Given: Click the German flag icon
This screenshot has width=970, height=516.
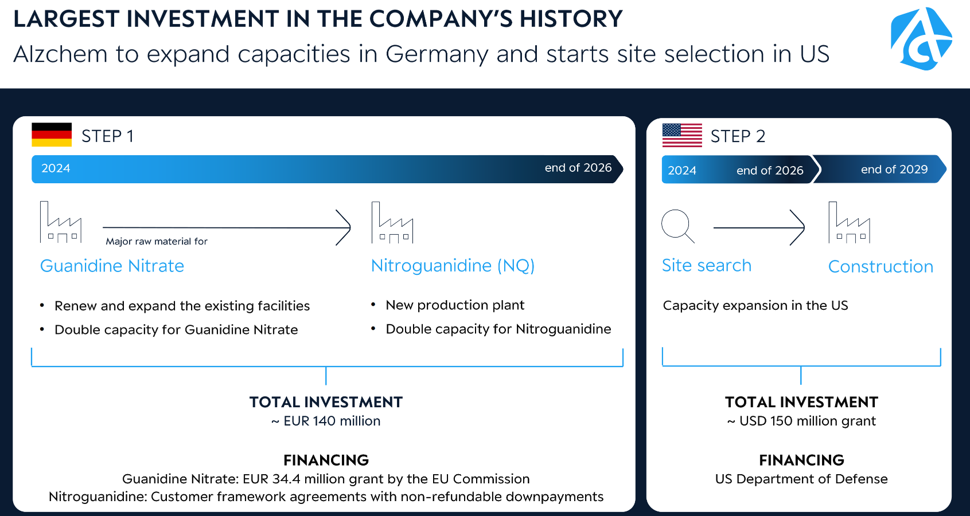Looking at the screenshot, I should coord(52,135).
